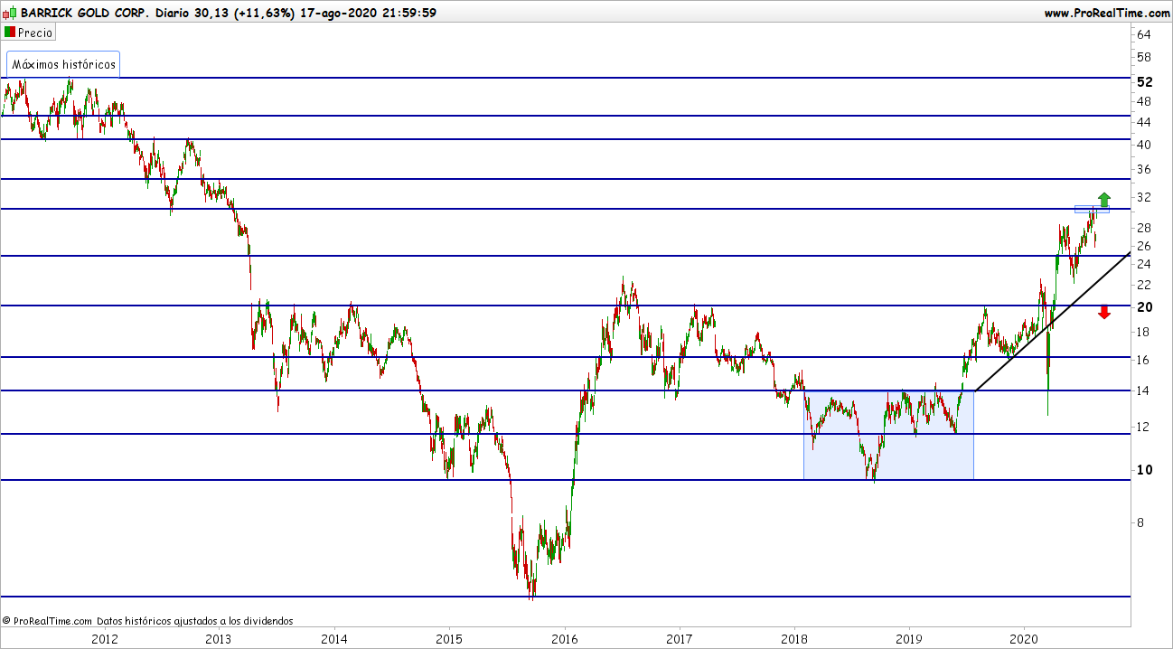This screenshot has height=649, width=1173.
Task: Click the red-green Precio legend icon
Action: point(10,33)
